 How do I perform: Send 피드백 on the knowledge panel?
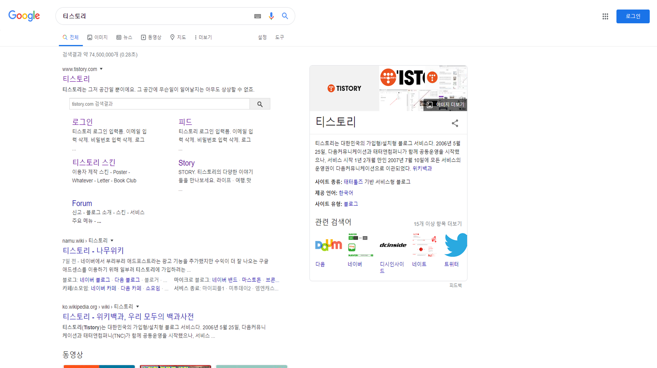tap(455, 285)
